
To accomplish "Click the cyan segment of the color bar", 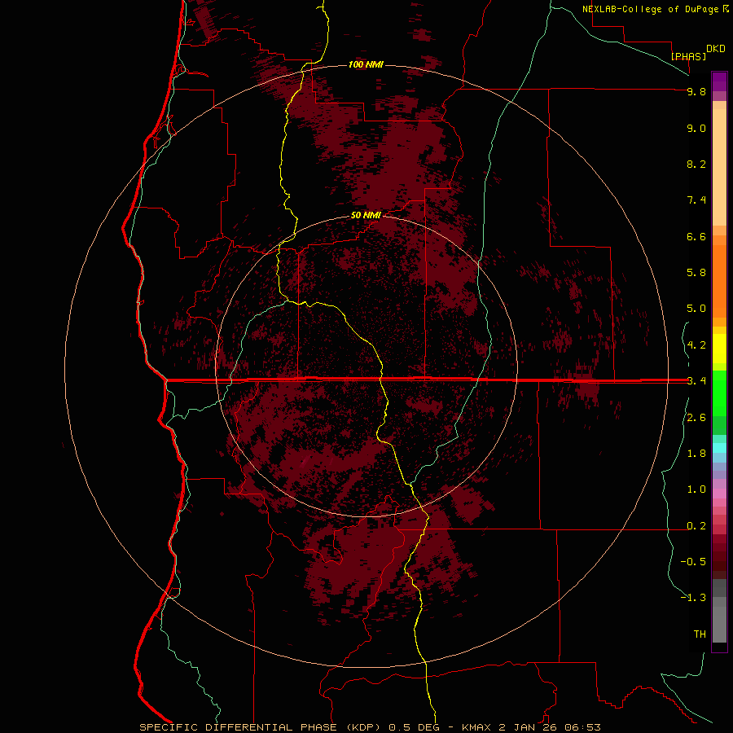I will [719, 448].
